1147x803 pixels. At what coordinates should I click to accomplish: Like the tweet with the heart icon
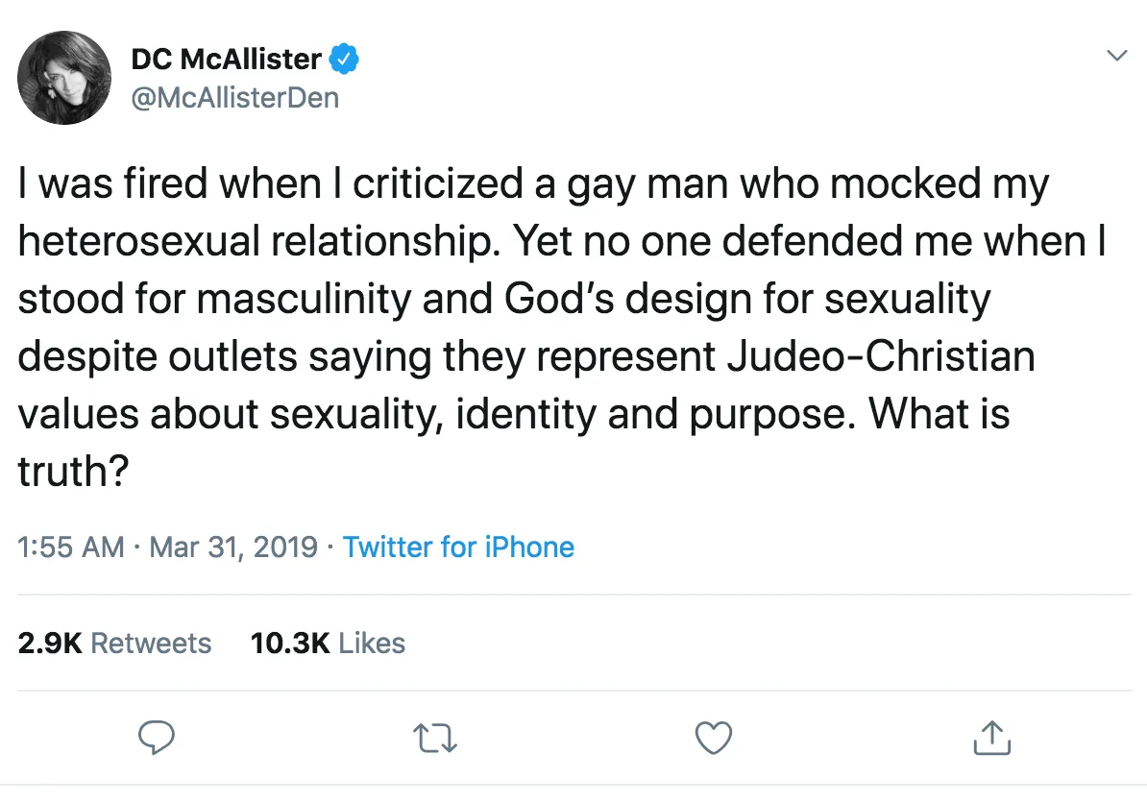pyautogui.click(x=713, y=738)
